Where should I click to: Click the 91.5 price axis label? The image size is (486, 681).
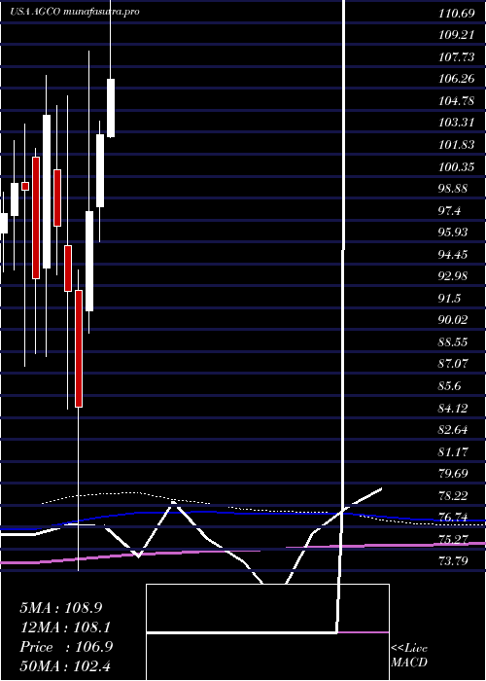click(450, 299)
